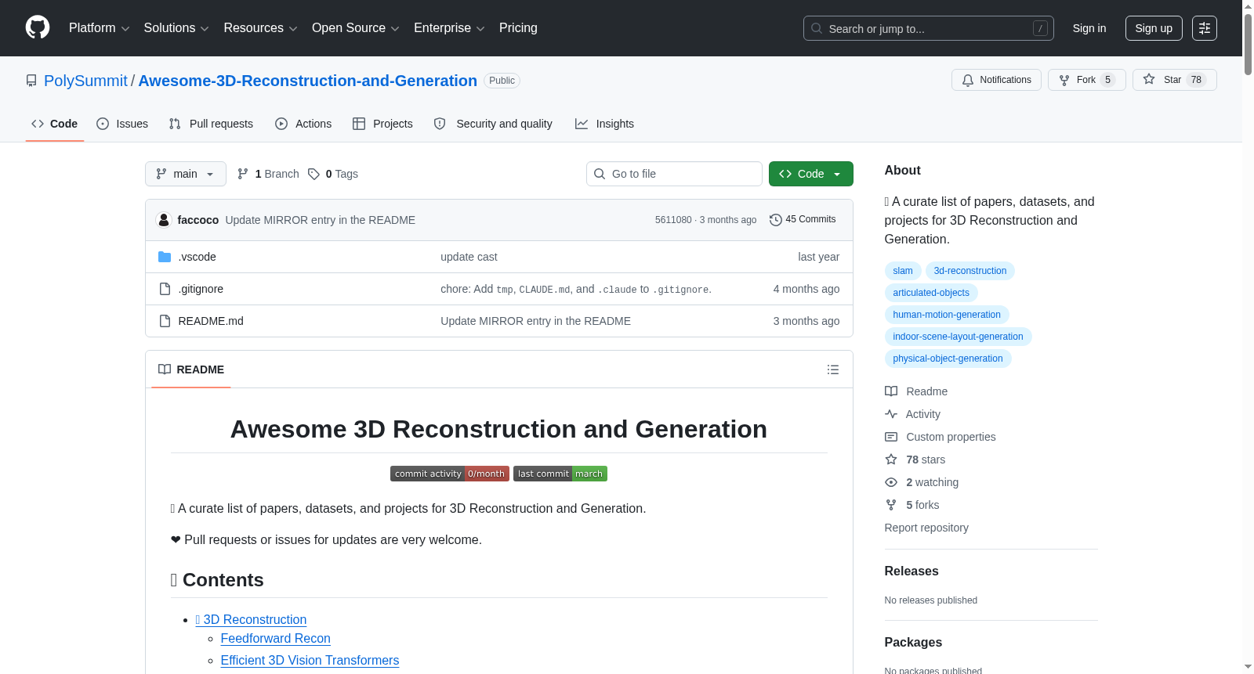Click the Notifications bell icon

[968, 80]
